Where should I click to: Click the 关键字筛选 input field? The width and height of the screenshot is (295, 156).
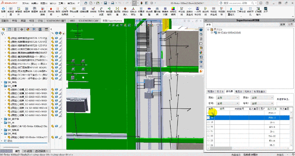[285, 104]
